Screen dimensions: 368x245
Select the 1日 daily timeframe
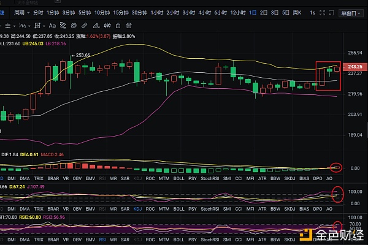[253, 13]
